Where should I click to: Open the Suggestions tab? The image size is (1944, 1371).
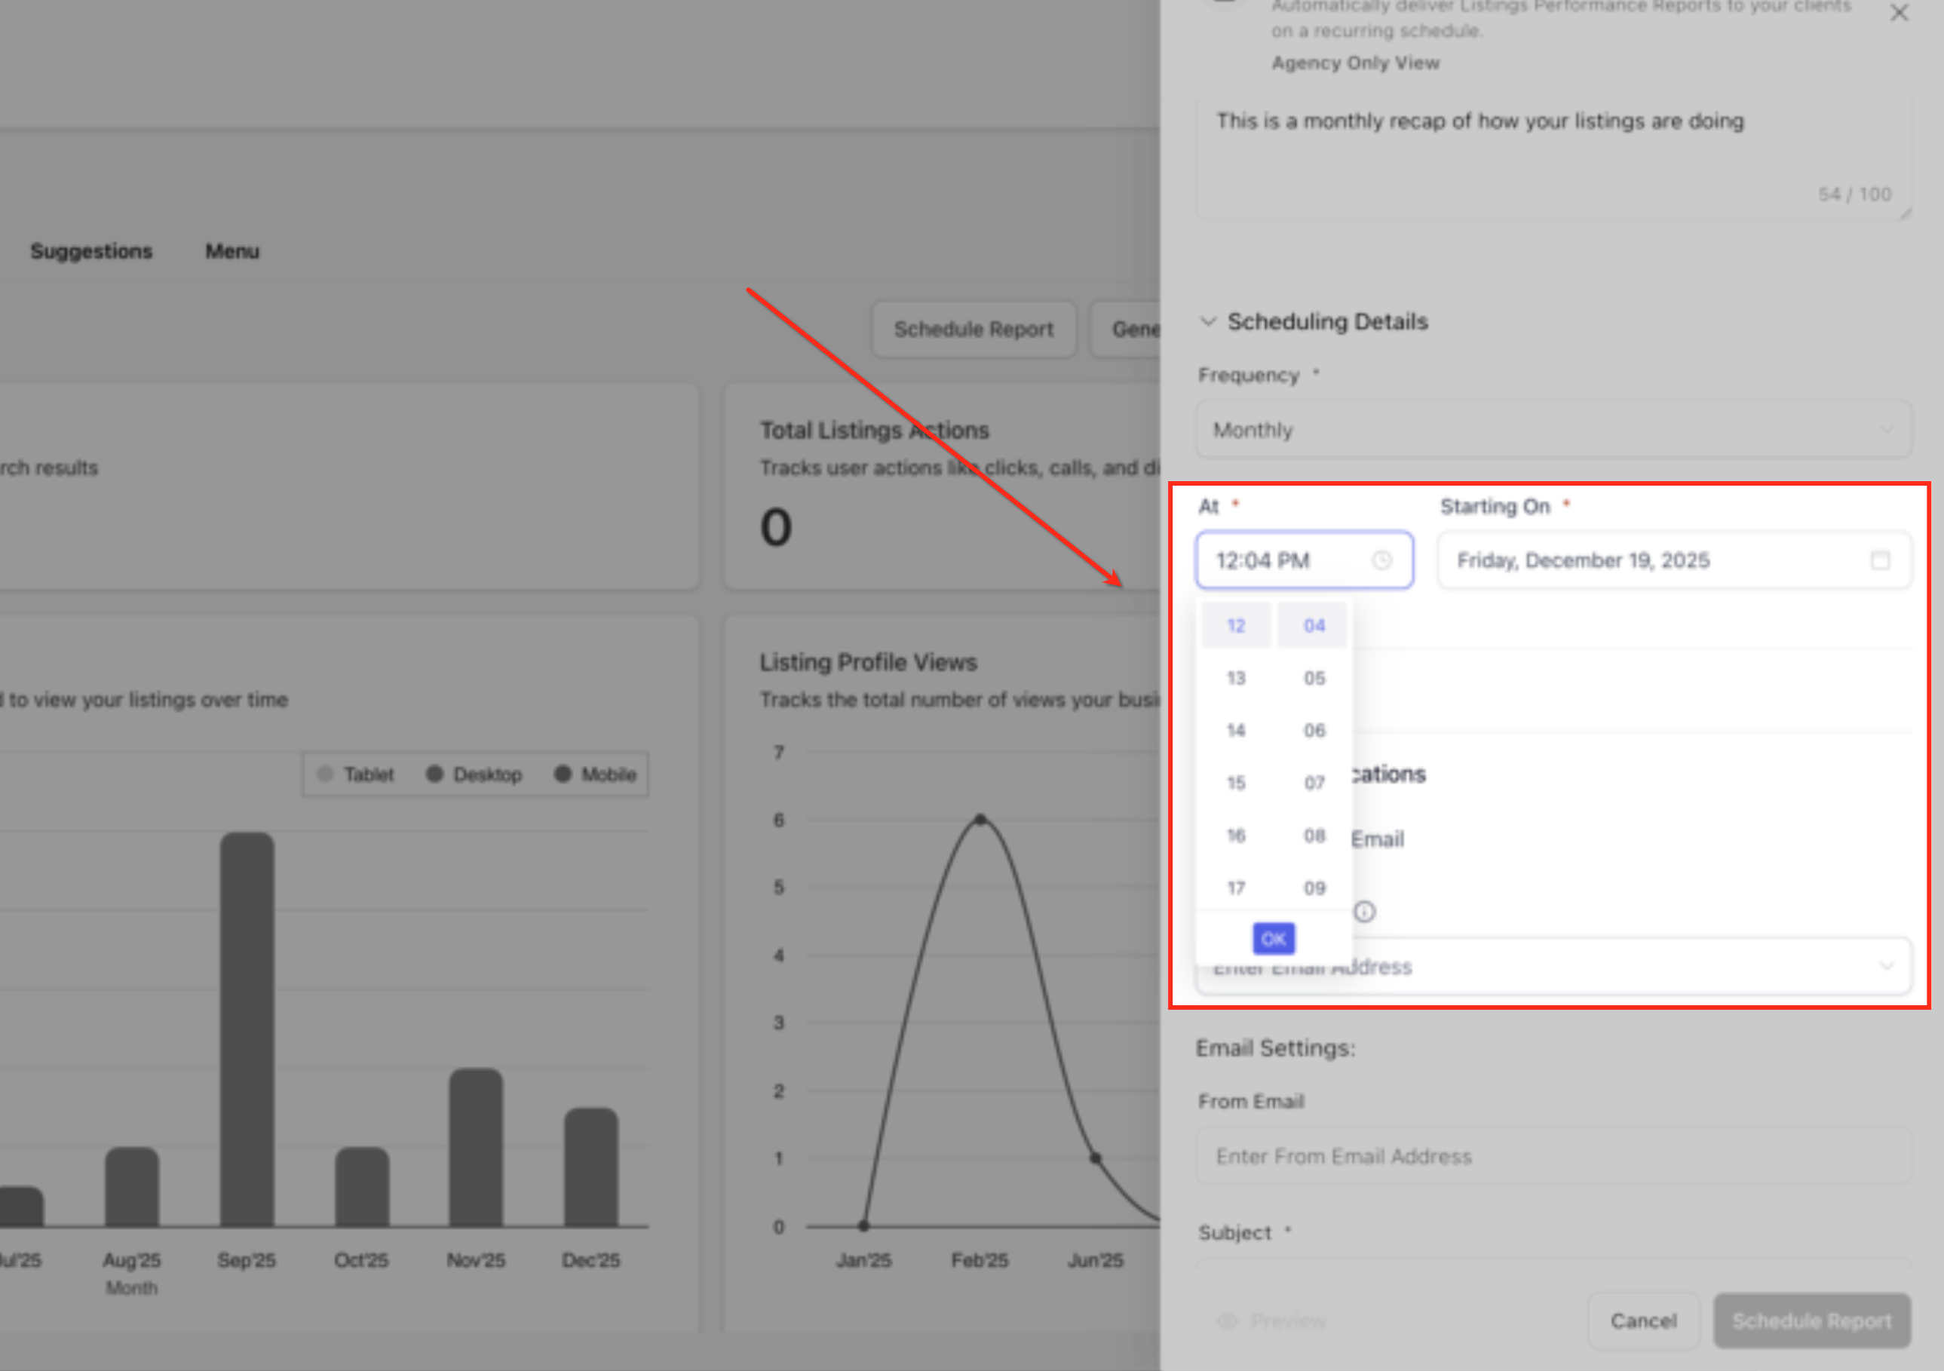pyautogui.click(x=91, y=252)
